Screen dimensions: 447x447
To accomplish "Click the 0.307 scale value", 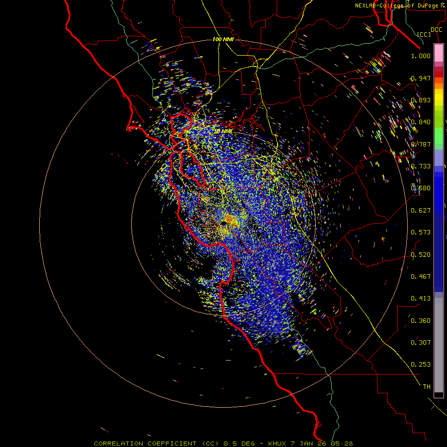I will pos(421,342).
